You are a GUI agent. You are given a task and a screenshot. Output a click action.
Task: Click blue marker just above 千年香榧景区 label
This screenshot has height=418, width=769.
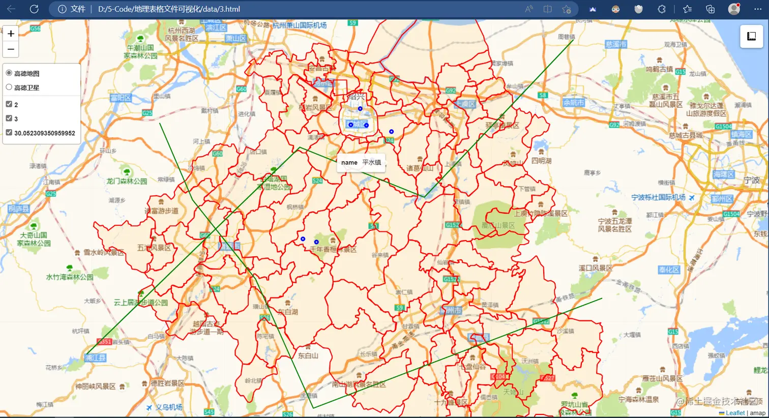(x=316, y=242)
